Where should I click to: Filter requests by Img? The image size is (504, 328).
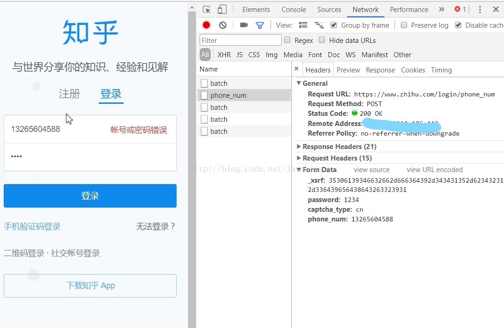coord(272,55)
